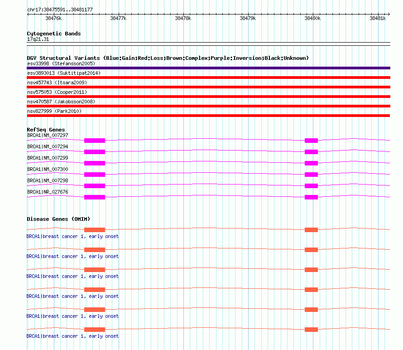Image resolution: width=403 pixels, height=350 pixels.
Task: Select the left exon block of BRCA1|NM_007299
Action: pyautogui.click(x=95, y=163)
